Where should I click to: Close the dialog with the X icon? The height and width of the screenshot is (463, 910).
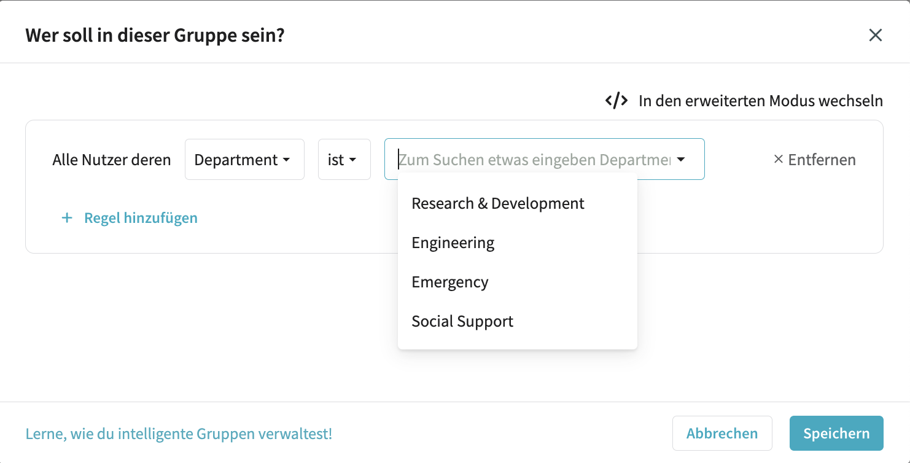[x=876, y=35]
